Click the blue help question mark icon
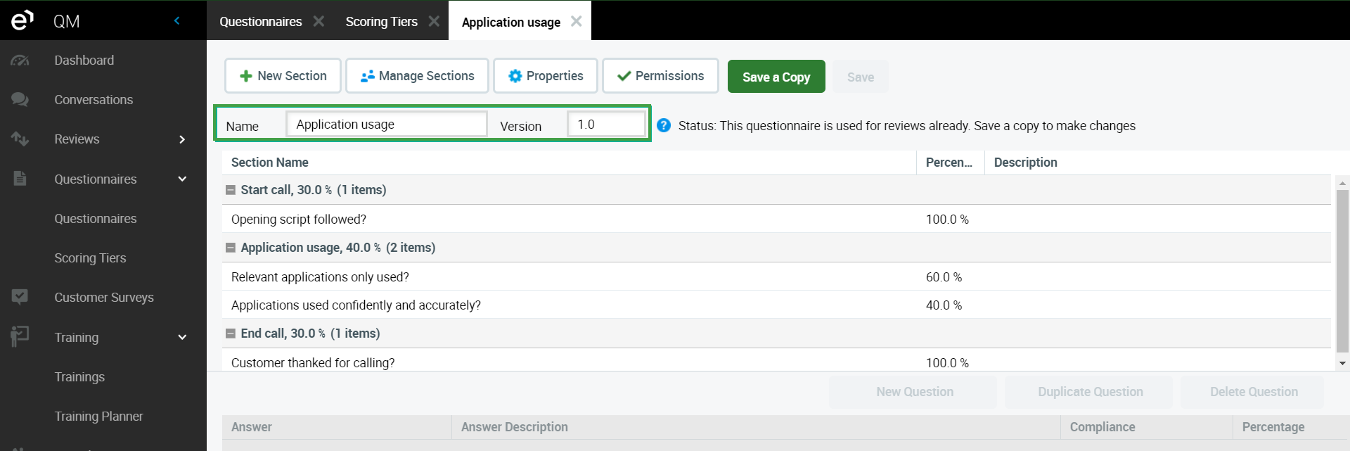Viewport: 1350px width, 451px height. point(663,125)
